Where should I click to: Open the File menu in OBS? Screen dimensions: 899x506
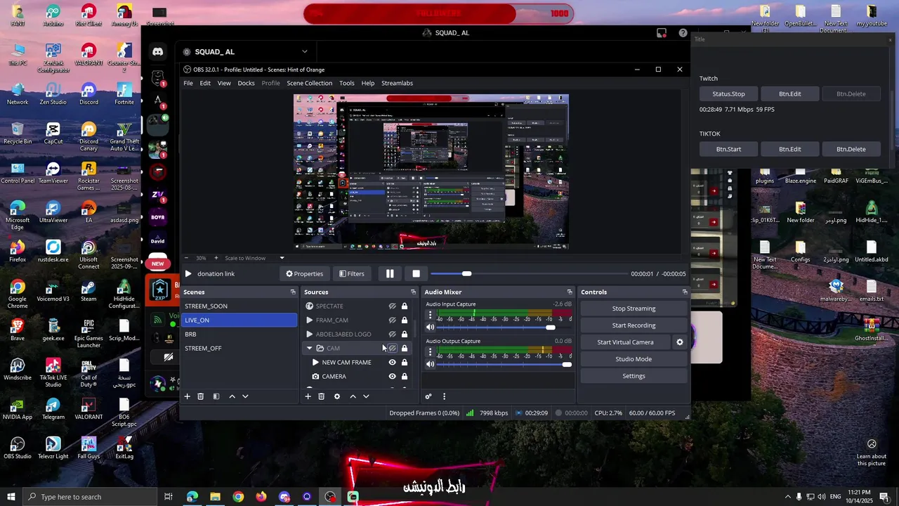pos(188,83)
